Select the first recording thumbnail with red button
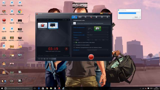This screenshot has width=160, height=90. point(42,25)
